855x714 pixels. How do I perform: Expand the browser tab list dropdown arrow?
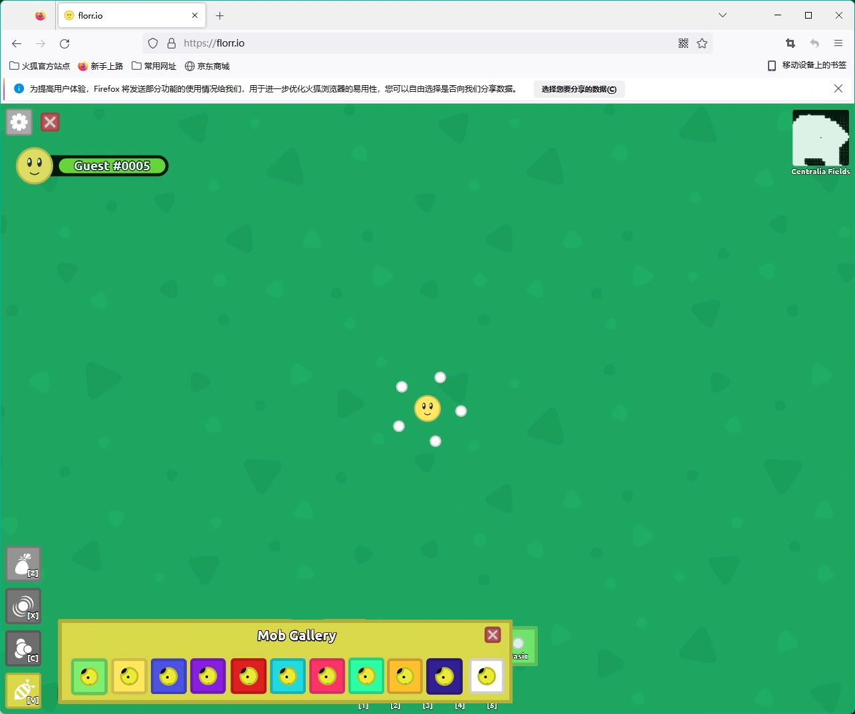click(x=722, y=15)
